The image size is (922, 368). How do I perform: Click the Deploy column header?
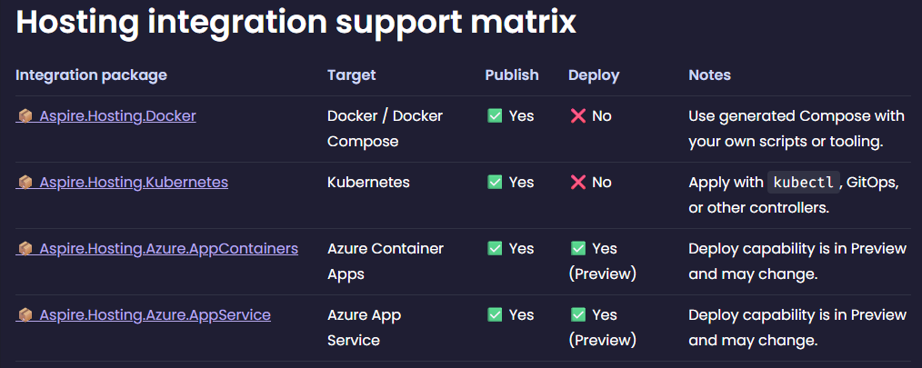click(594, 75)
